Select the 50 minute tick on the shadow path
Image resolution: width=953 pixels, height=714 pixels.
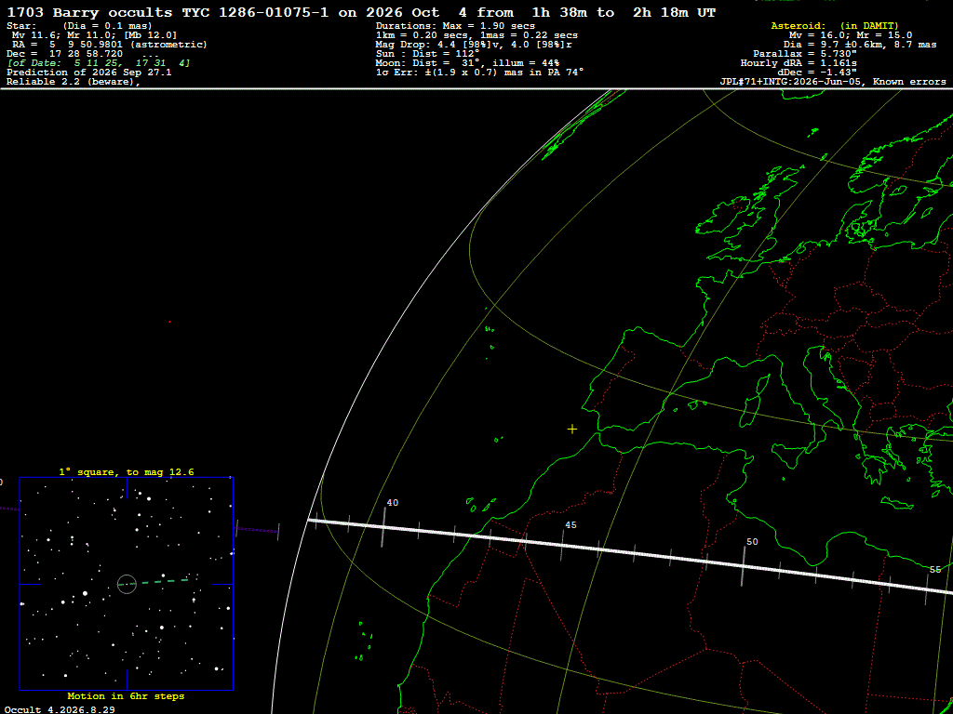(743, 565)
